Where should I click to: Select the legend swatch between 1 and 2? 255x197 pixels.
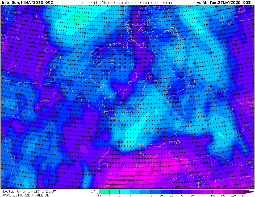click(115, 192)
